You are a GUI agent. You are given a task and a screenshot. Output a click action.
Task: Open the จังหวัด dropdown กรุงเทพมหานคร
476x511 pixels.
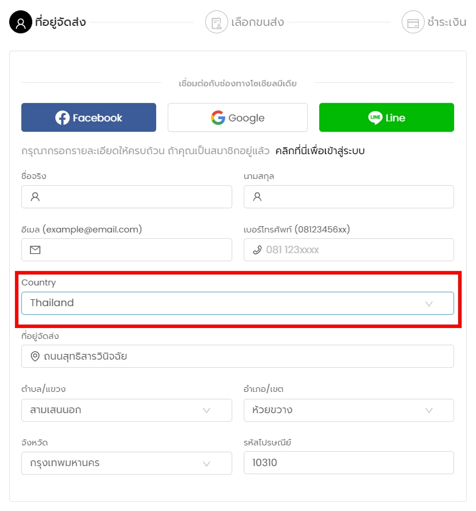(x=127, y=463)
